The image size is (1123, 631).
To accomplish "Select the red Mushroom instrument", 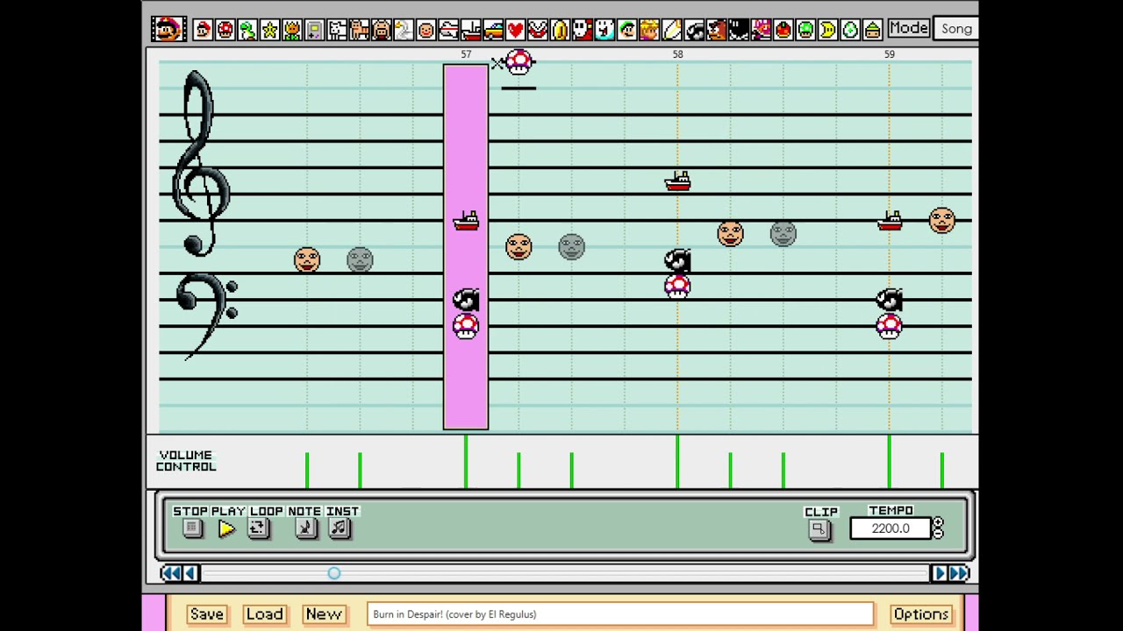I will [225, 30].
